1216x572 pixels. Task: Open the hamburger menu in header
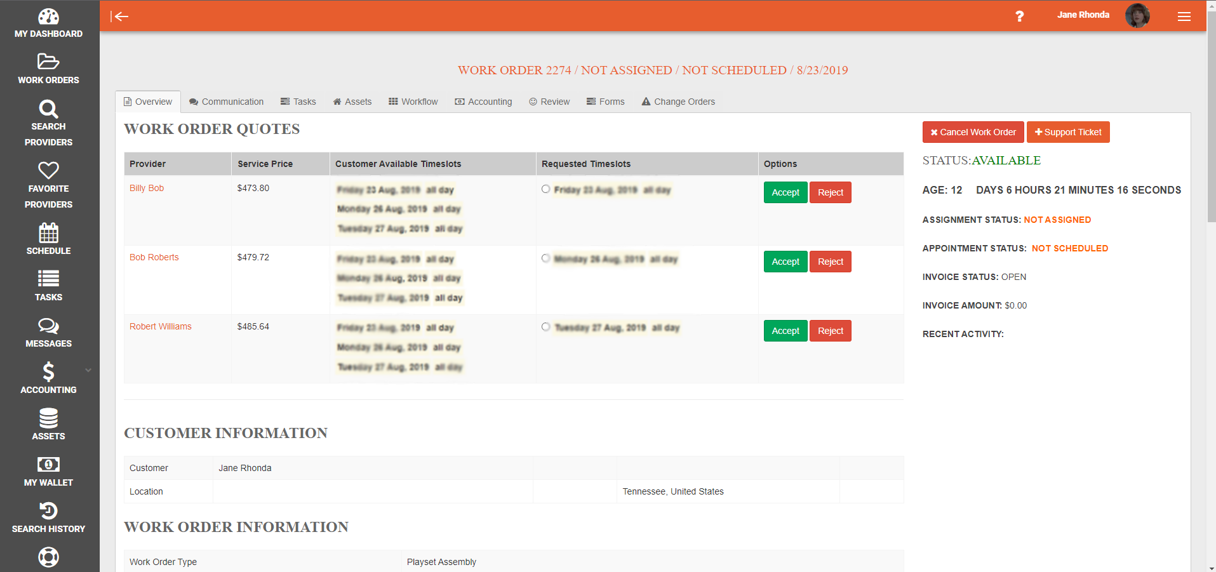pyautogui.click(x=1184, y=17)
